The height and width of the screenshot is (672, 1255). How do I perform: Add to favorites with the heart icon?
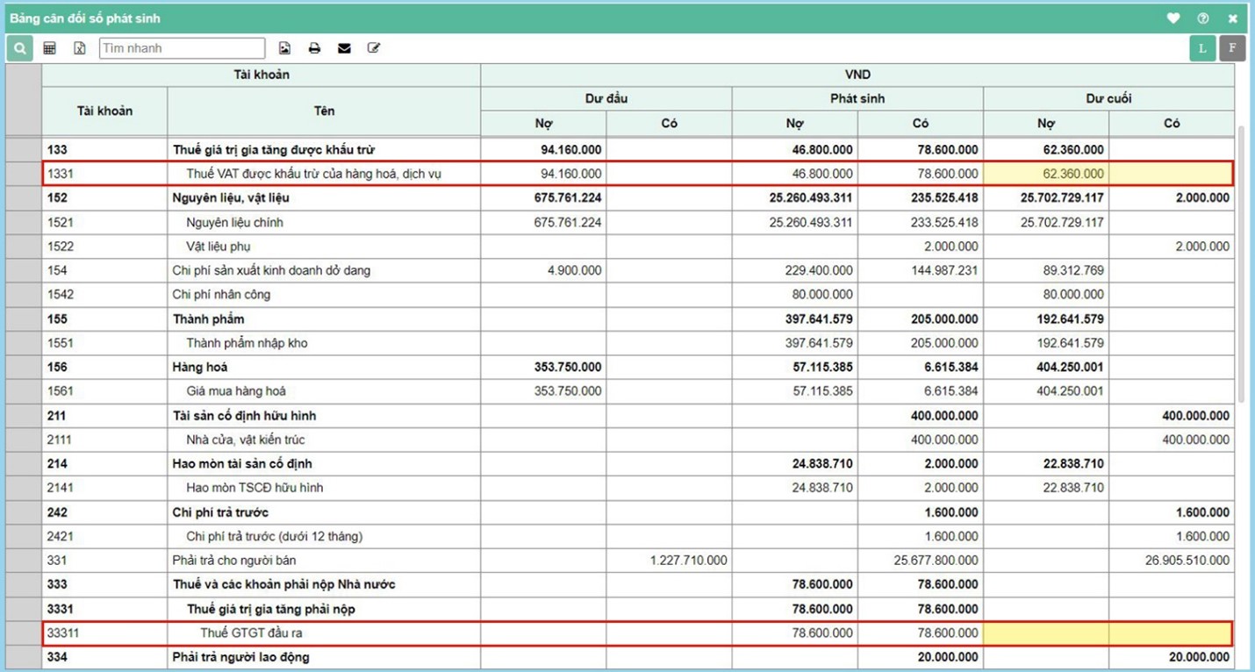tap(1173, 18)
